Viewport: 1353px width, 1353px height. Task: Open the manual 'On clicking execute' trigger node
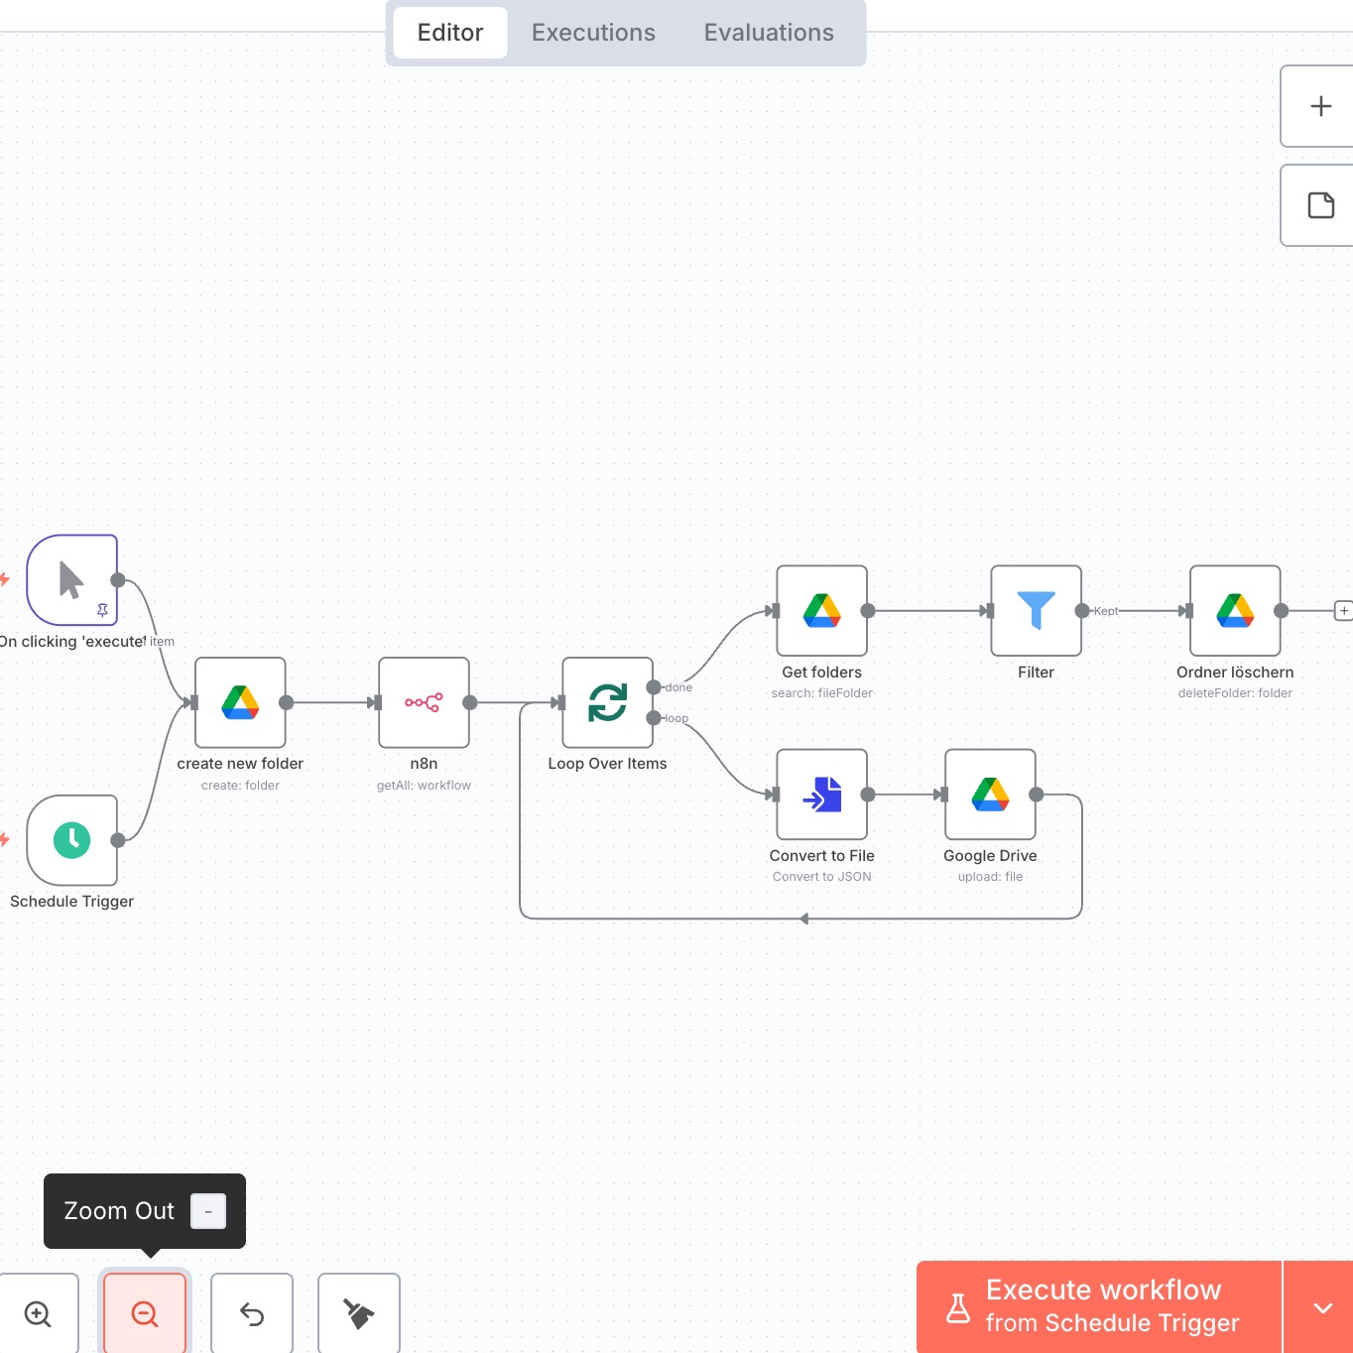(71, 580)
